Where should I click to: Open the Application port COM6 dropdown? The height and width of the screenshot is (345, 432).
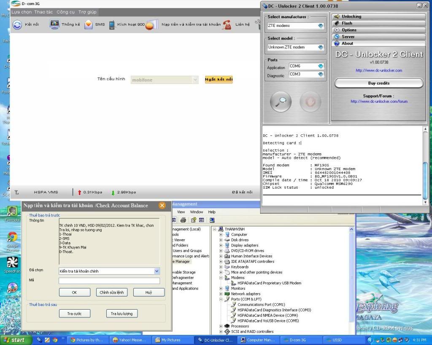coord(321,66)
